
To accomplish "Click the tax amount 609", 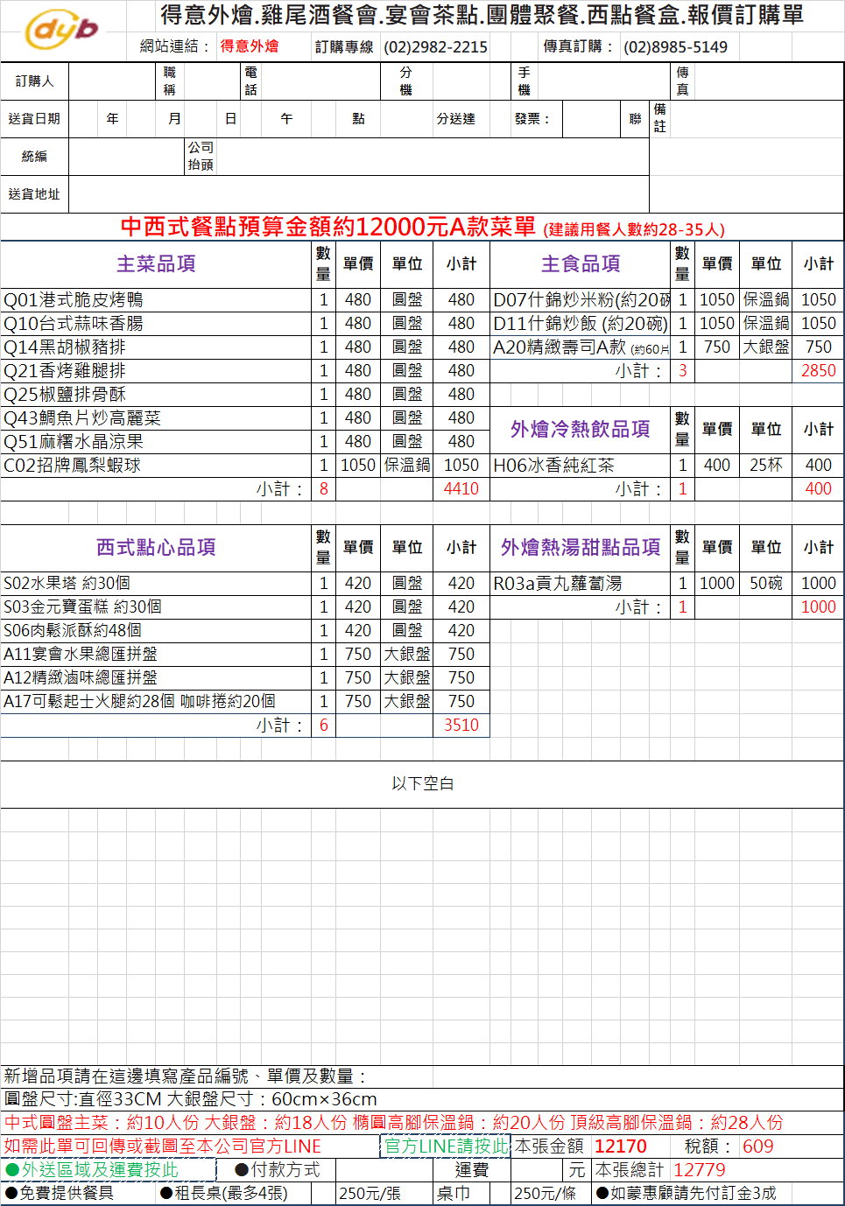I will [x=757, y=1146].
